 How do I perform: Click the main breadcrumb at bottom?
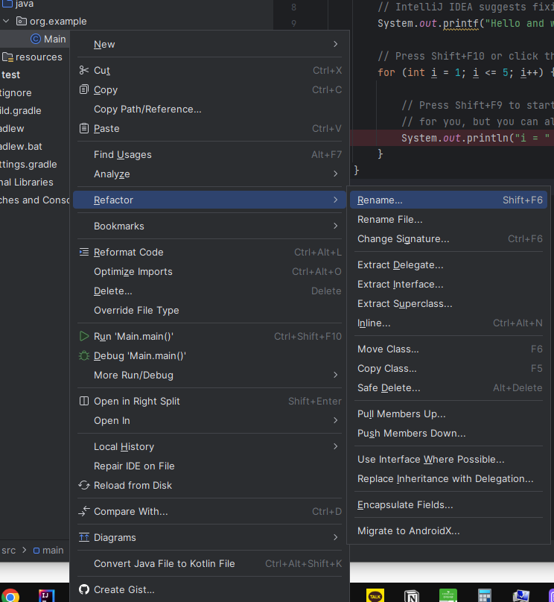pos(48,550)
